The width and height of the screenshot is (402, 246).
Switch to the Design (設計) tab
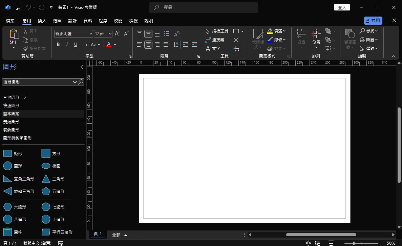(72, 21)
